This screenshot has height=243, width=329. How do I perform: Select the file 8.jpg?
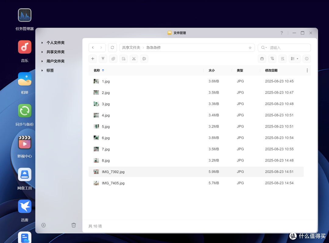coord(196,160)
